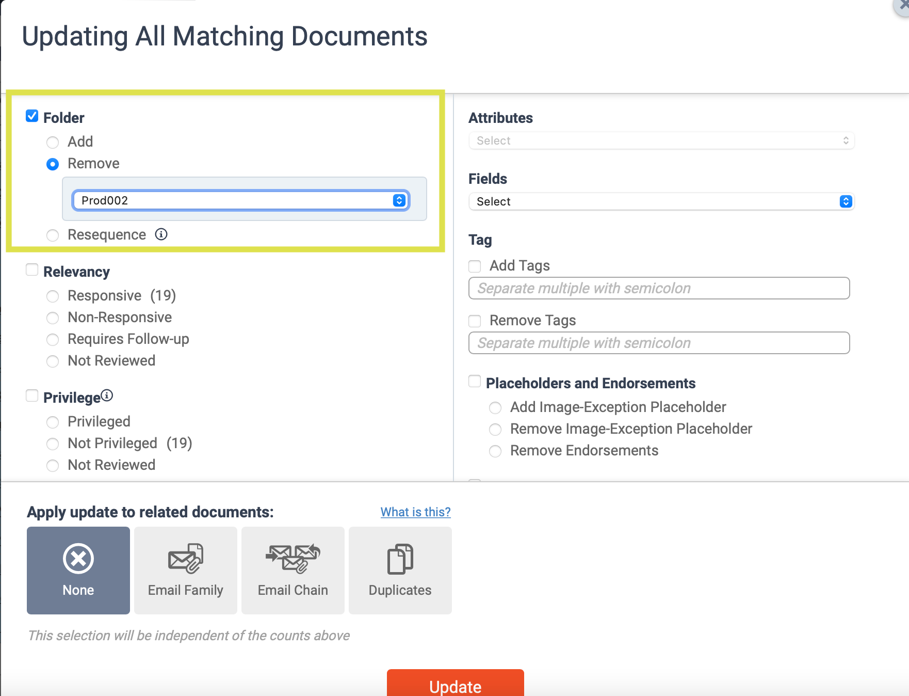
Task: Check the Remove Tags checkbox
Action: [x=475, y=321]
